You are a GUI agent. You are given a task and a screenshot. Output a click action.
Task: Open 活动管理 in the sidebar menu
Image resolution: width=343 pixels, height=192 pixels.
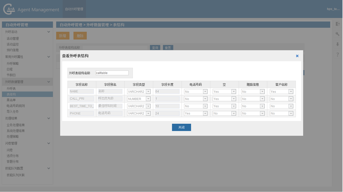13,38
